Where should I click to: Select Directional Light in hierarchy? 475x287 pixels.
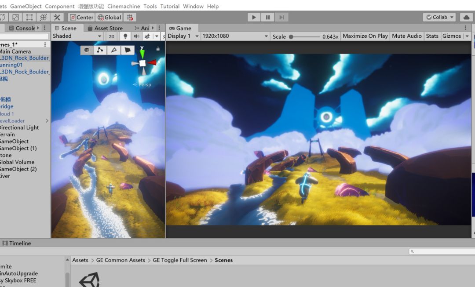click(x=19, y=127)
